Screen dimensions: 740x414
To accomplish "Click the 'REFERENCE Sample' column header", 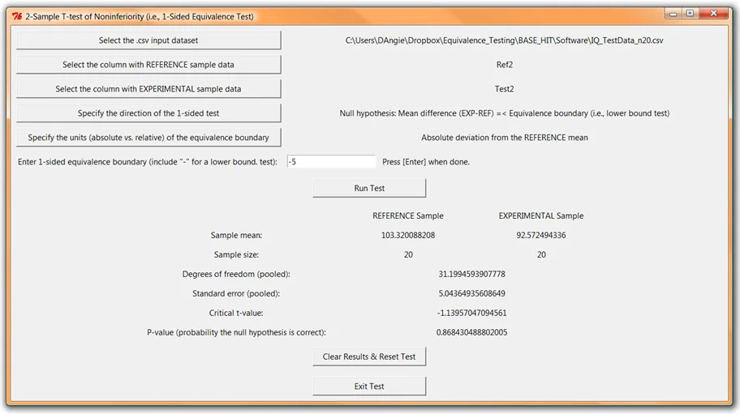I will point(408,216).
